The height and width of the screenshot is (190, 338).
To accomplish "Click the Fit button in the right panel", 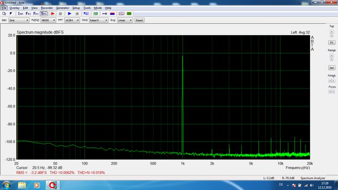I will point(332,43).
